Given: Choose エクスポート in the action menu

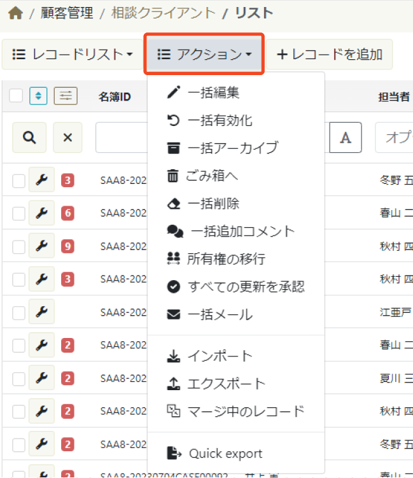Looking at the screenshot, I should point(226,384).
